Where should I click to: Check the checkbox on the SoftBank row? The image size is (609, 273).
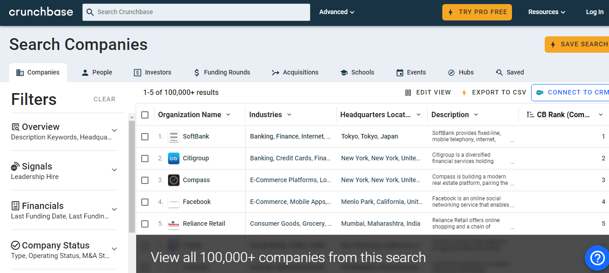click(x=145, y=136)
